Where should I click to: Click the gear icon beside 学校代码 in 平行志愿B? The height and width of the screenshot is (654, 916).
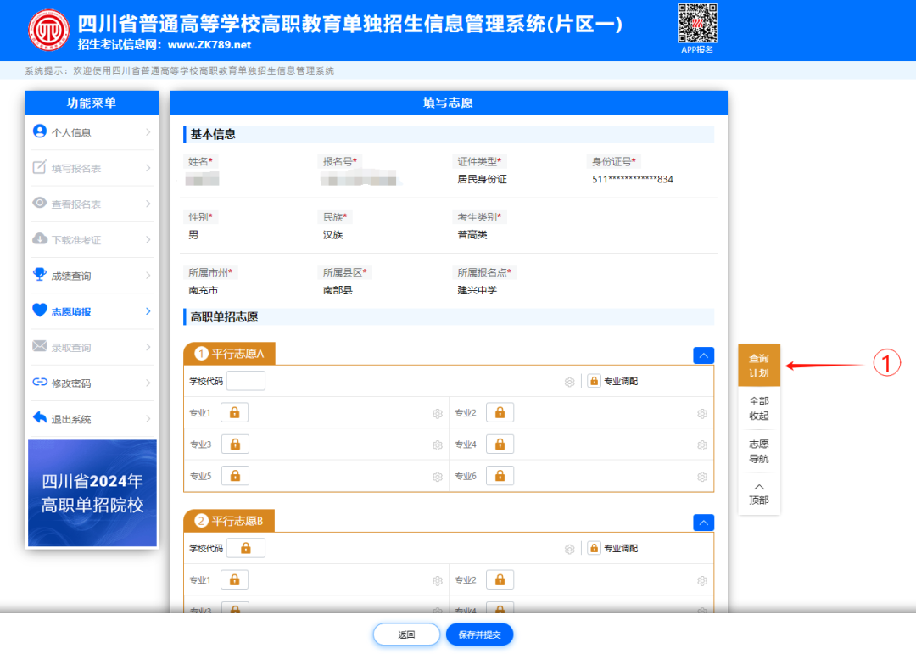(x=570, y=549)
